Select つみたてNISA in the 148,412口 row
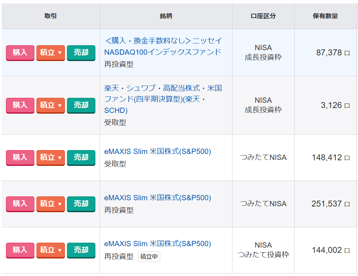This screenshot has width=358, height=276. point(263,157)
